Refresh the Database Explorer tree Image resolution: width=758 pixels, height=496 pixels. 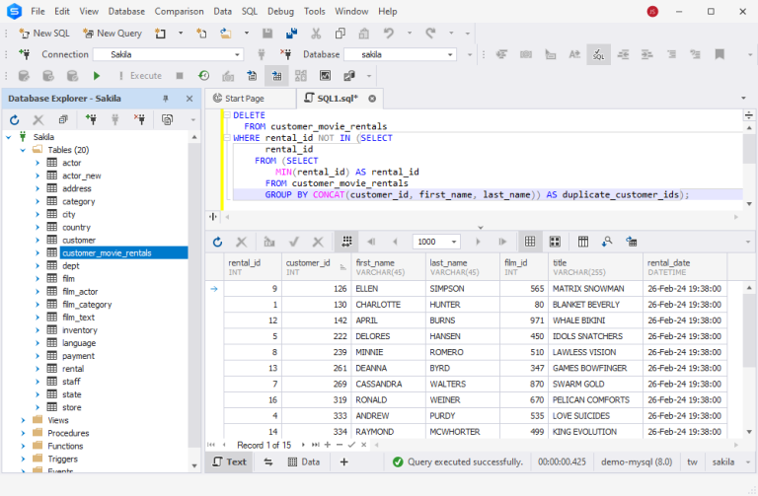[x=15, y=119]
